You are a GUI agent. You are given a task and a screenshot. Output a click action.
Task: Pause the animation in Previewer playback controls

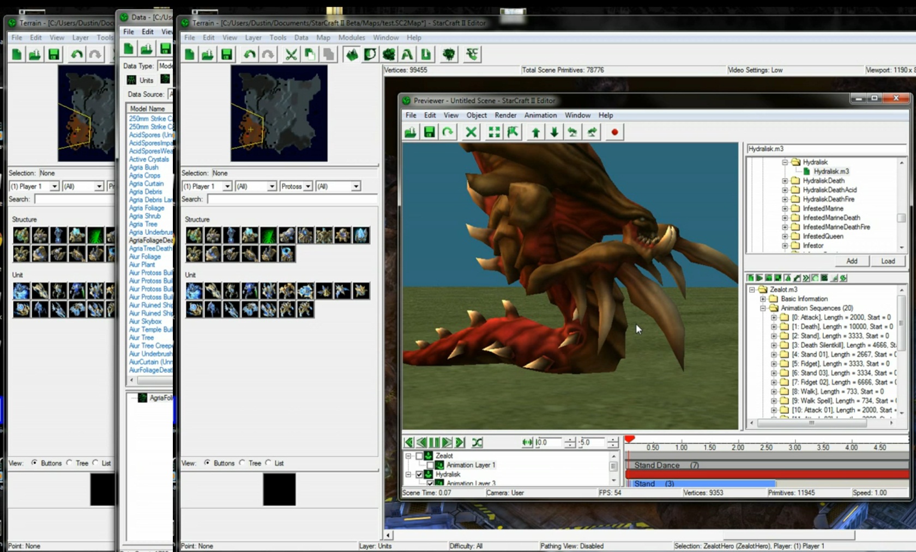pyautogui.click(x=435, y=443)
